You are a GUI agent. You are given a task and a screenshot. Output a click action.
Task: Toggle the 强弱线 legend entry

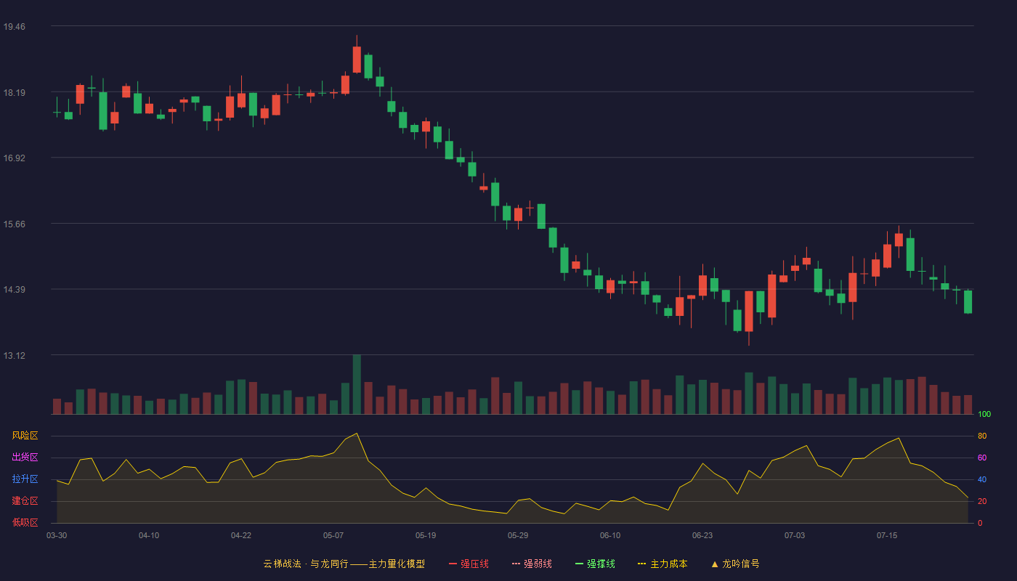click(532, 564)
